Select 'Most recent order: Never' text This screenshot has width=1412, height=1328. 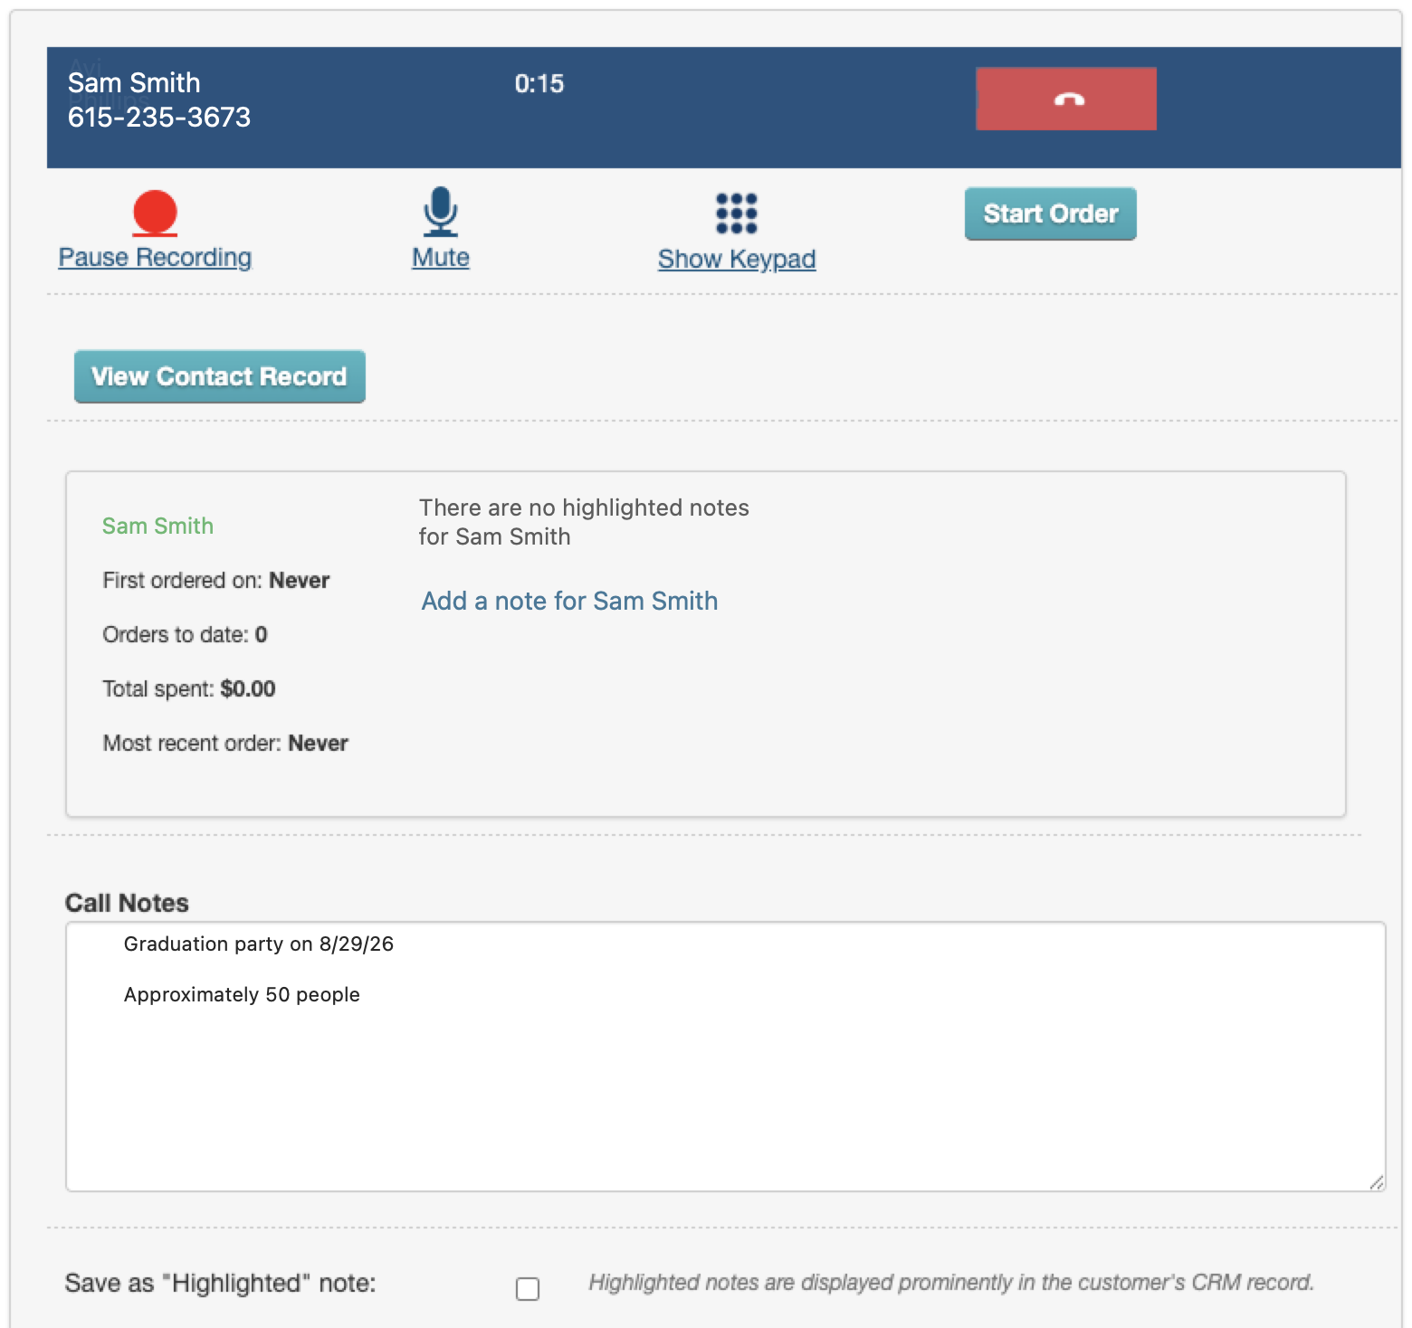point(225,743)
